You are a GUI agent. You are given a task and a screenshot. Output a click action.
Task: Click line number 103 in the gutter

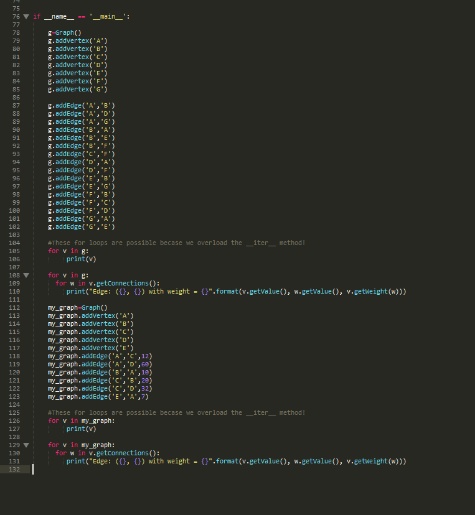pyautogui.click(x=14, y=235)
